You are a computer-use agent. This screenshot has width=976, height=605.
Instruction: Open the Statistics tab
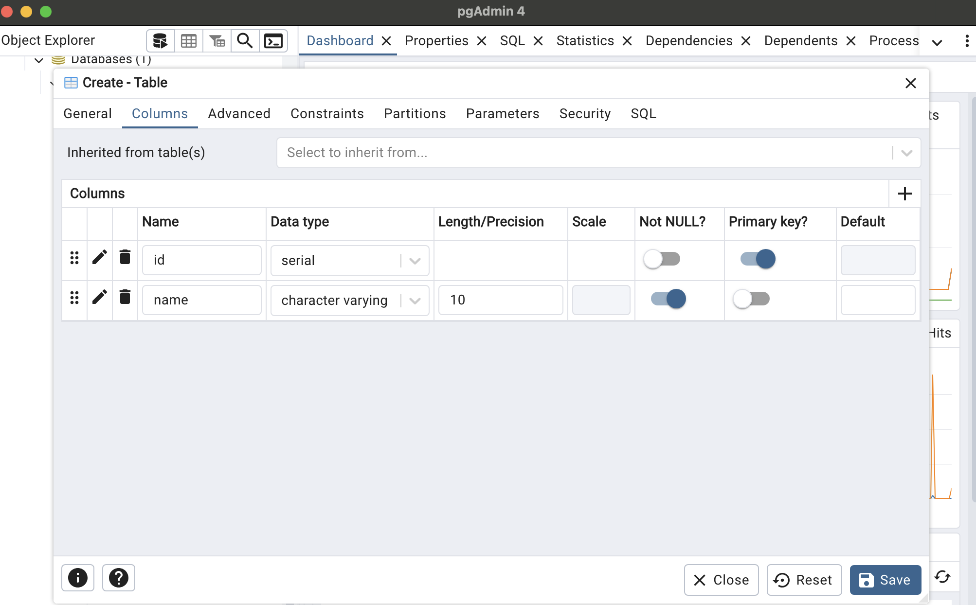pos(585,41)
